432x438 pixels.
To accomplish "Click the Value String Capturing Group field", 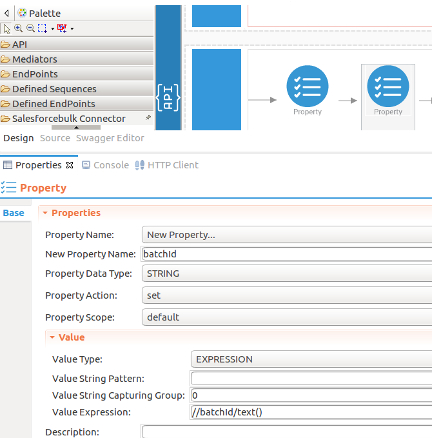I will [311, 395].
